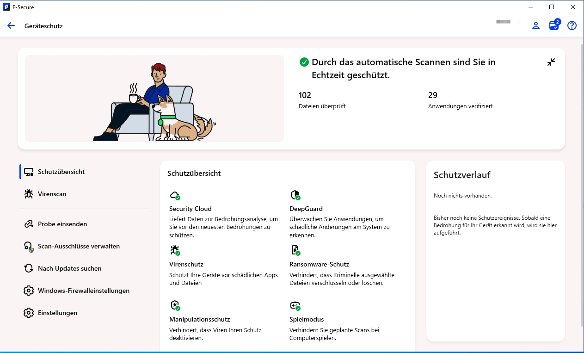Open Windows-Firewalleinstellungen
Screen dimensions: 584x353
pos(83,291)
